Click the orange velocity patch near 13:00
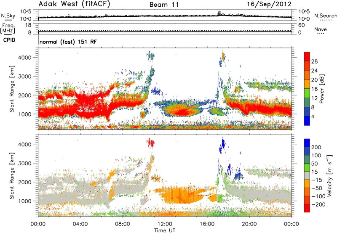 tap(181, 195)
